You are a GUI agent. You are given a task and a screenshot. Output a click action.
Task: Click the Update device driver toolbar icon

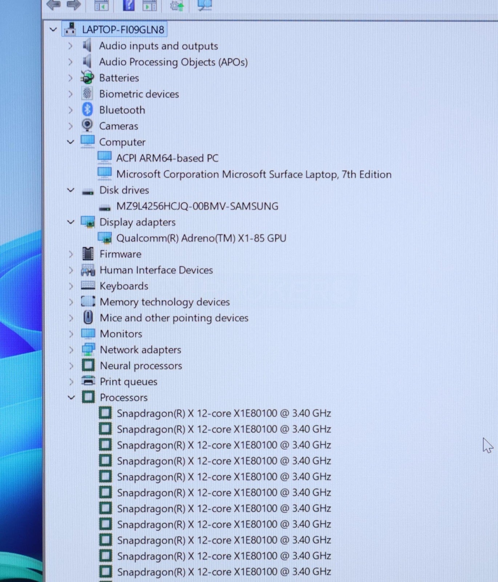tap(177, 5)
